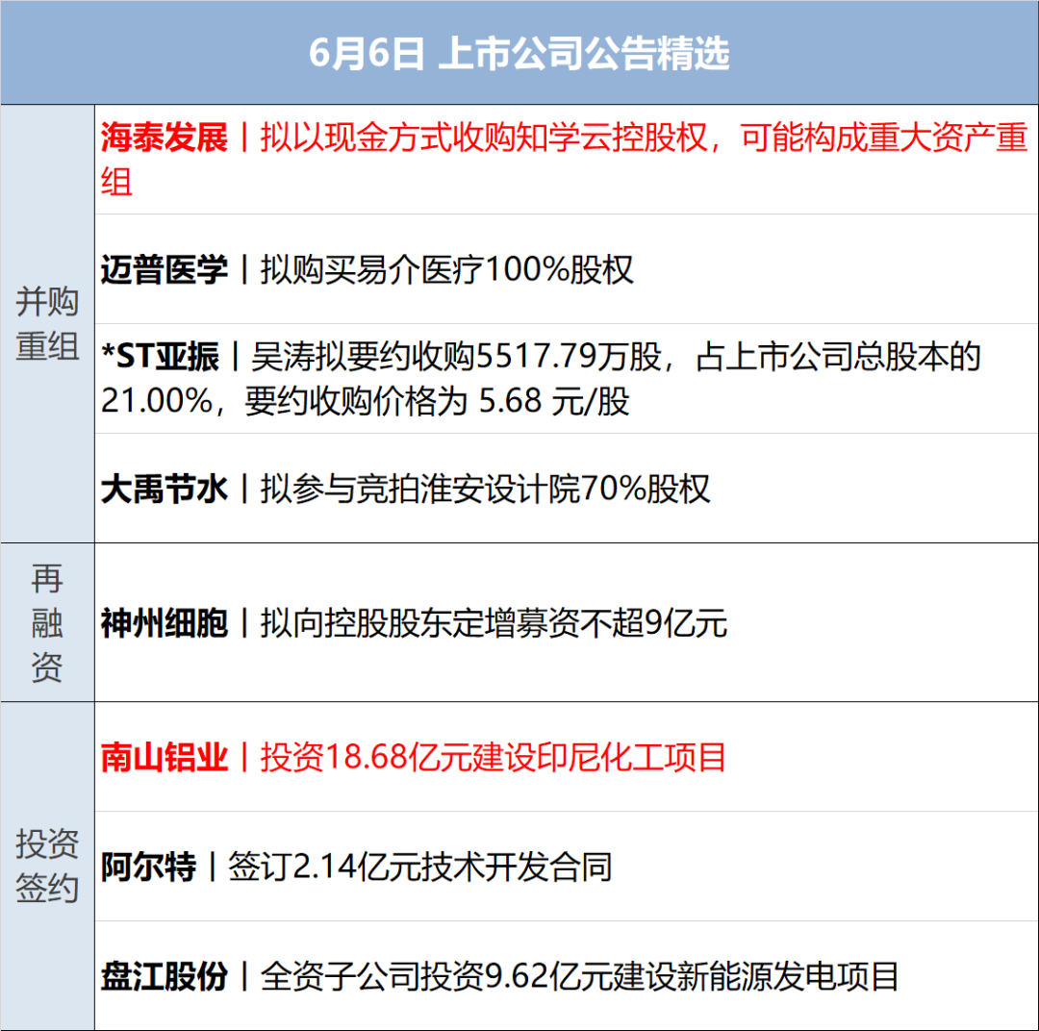This screenshot has width=1039, height=1031.
Task: Click the 定增募资不超9亿元 announcement text
Action: [x=494, y=623]
